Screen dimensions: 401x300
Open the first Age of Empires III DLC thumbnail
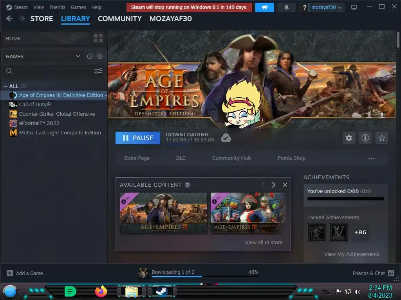point(163,213)
